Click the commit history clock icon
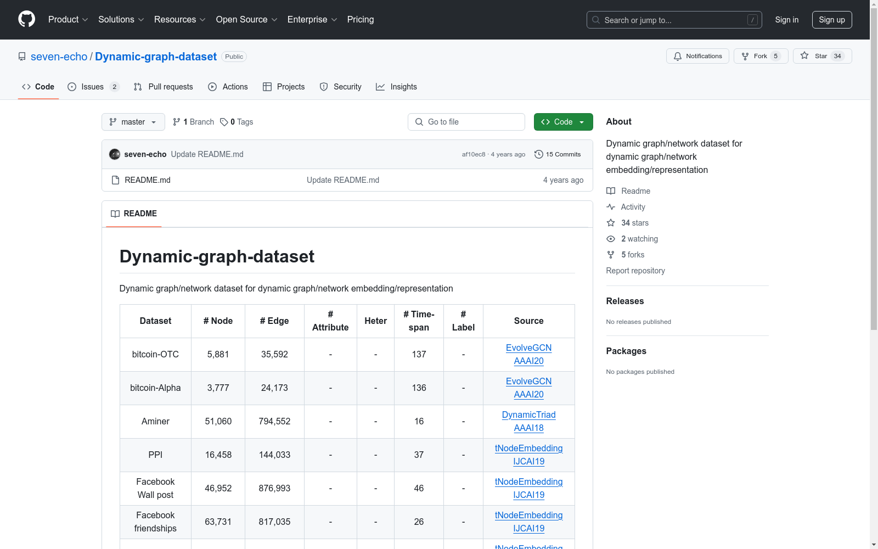878x549 pixels. pyautogui.click(x=539, y=154)
